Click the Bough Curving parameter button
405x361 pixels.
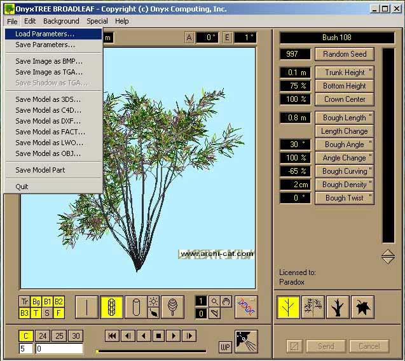coord(345,171)
